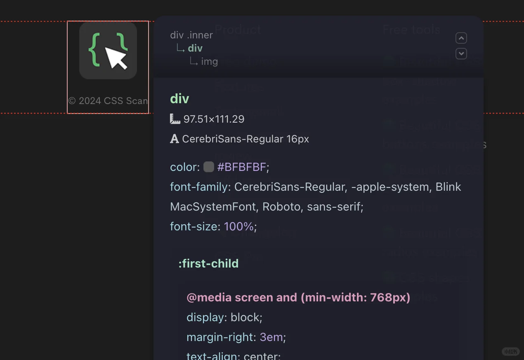Select 'div .inner' in element tree
The height and width of the screenshot is (360, 524).
tap(191, 35)
